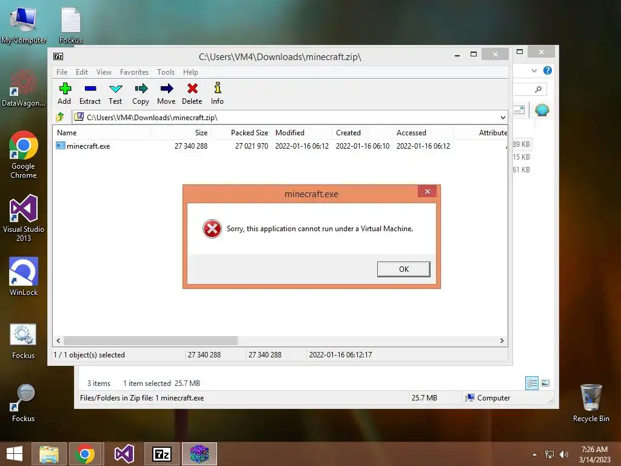Open volume control in system tray

[x=563, y=454]
